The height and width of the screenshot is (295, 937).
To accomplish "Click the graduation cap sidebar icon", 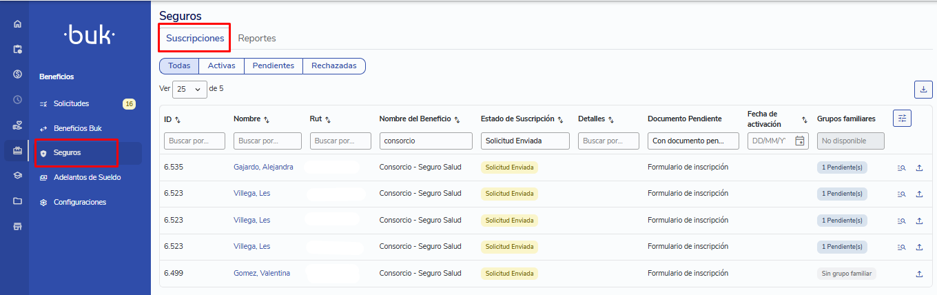I will (18, 175).
